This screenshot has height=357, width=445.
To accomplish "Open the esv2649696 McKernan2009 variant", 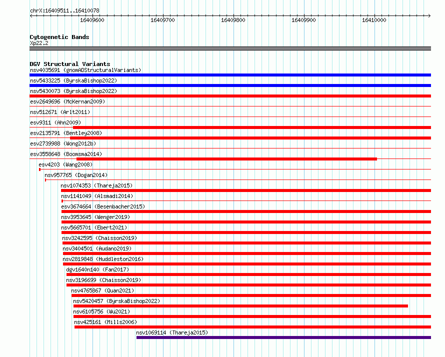I will coord(67,101).
